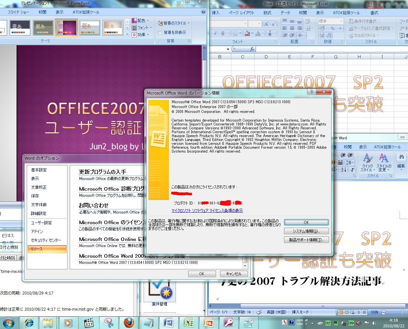The height and width of the screenshot is (329, 408).
Task: Select 文章校正 in Word Options
Action: click(x=39, y=187)
